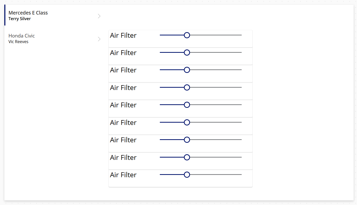
Task: Click the Vic Reeves name label
Action: click(x=18, y=42)
